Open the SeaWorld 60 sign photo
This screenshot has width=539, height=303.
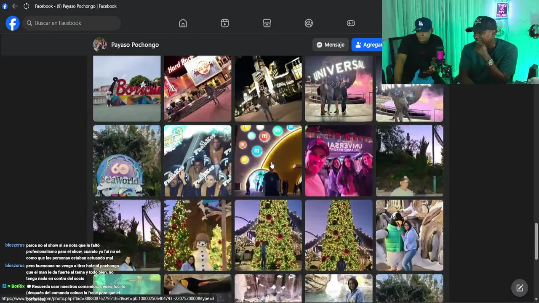pyautogui.click(x=127, y=161)
